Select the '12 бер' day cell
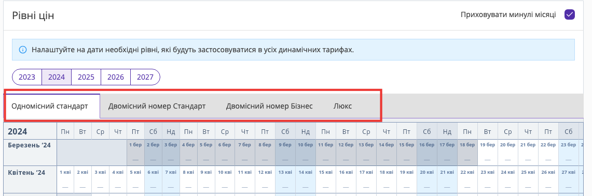This screenshot has width=592, height=196. [x=346, y=153]
